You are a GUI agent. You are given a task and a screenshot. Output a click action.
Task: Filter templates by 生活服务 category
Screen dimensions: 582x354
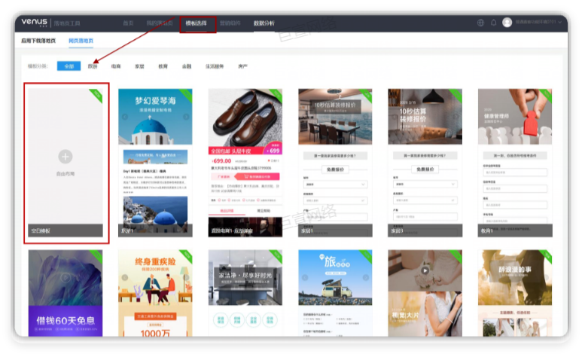(215, 66)
